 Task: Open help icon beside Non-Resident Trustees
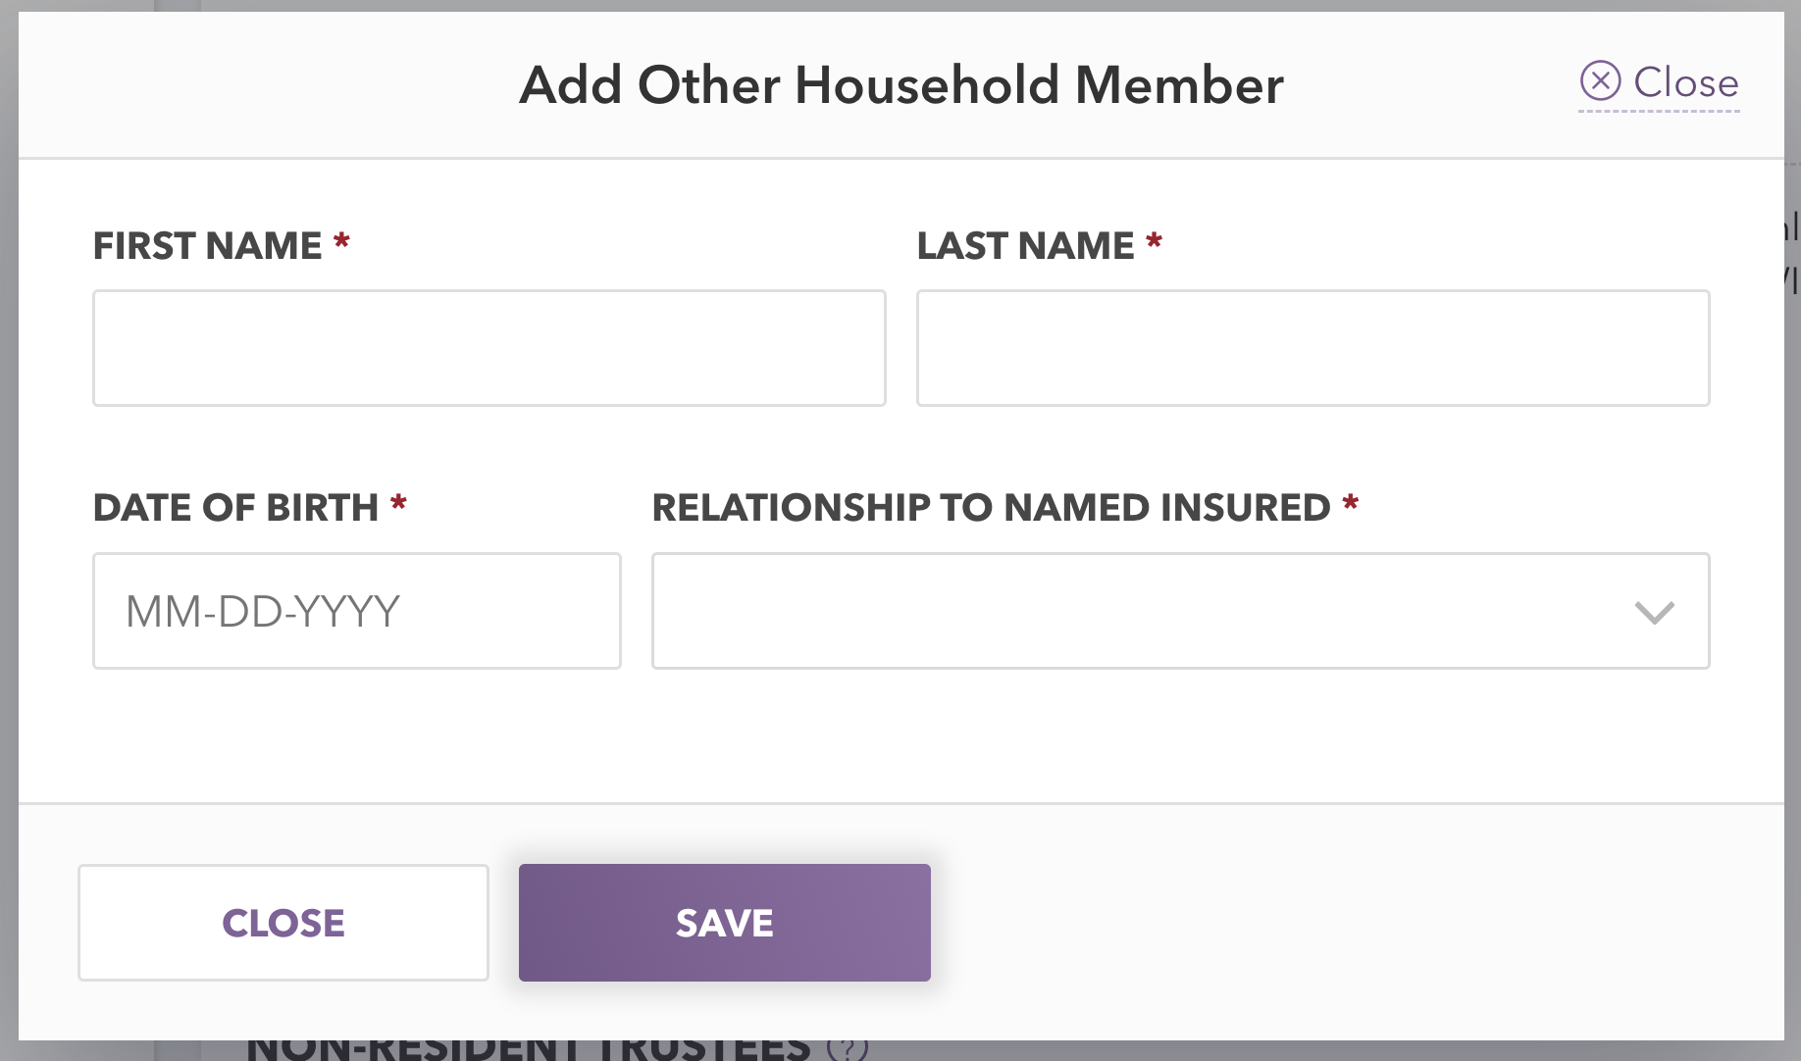pyautogui.click(x=848, y=1047)
